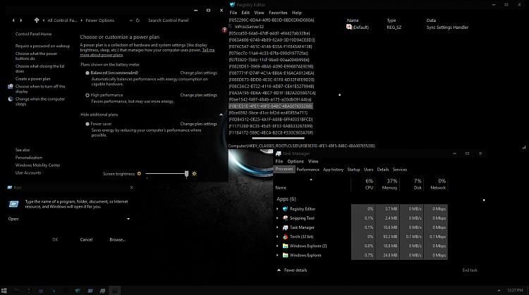Image resolution: width=529 pixels, height=295 pixels.
Task: Switch to Registry Editor taskbar icon
Action: pos(78,291)
